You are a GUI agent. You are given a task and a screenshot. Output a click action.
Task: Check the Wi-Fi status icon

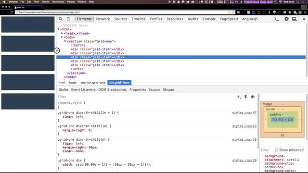281,2
